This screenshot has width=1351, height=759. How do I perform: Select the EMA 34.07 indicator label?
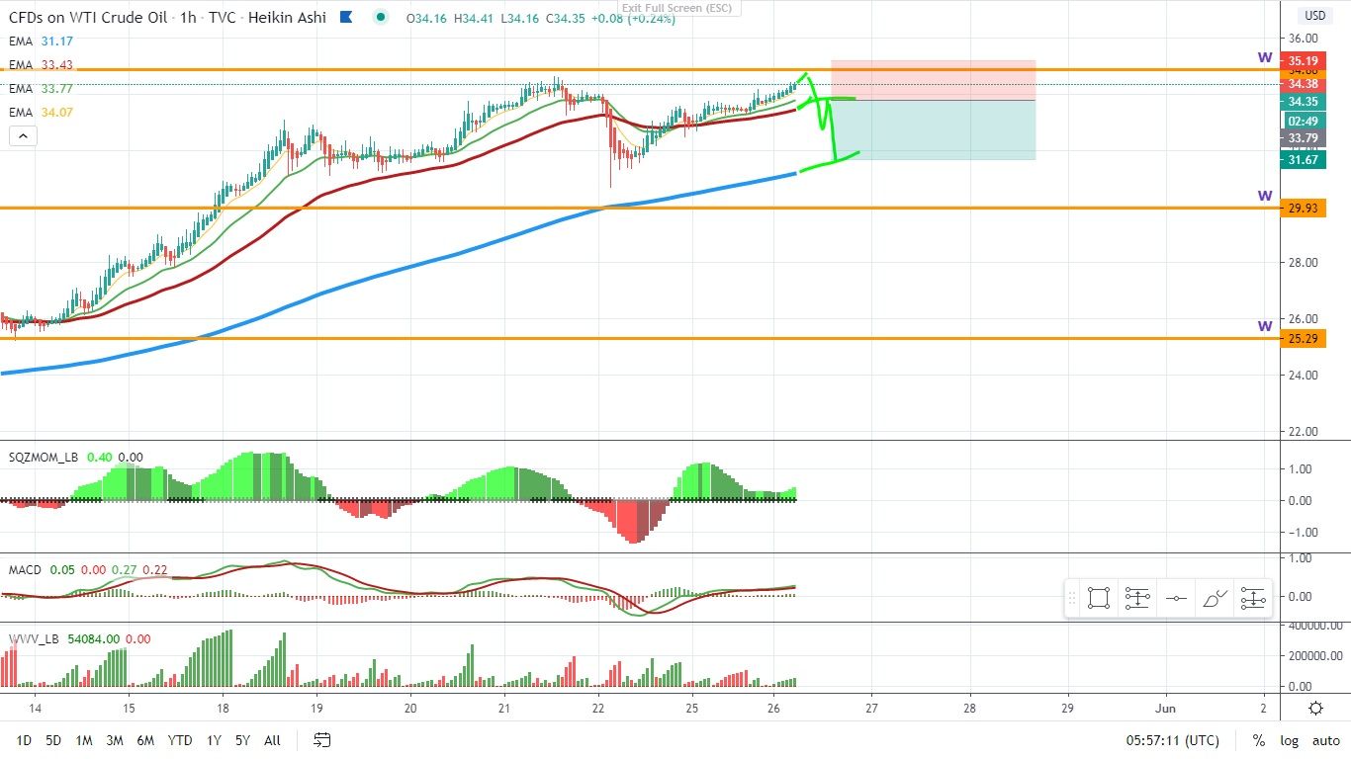pos(41,113)
